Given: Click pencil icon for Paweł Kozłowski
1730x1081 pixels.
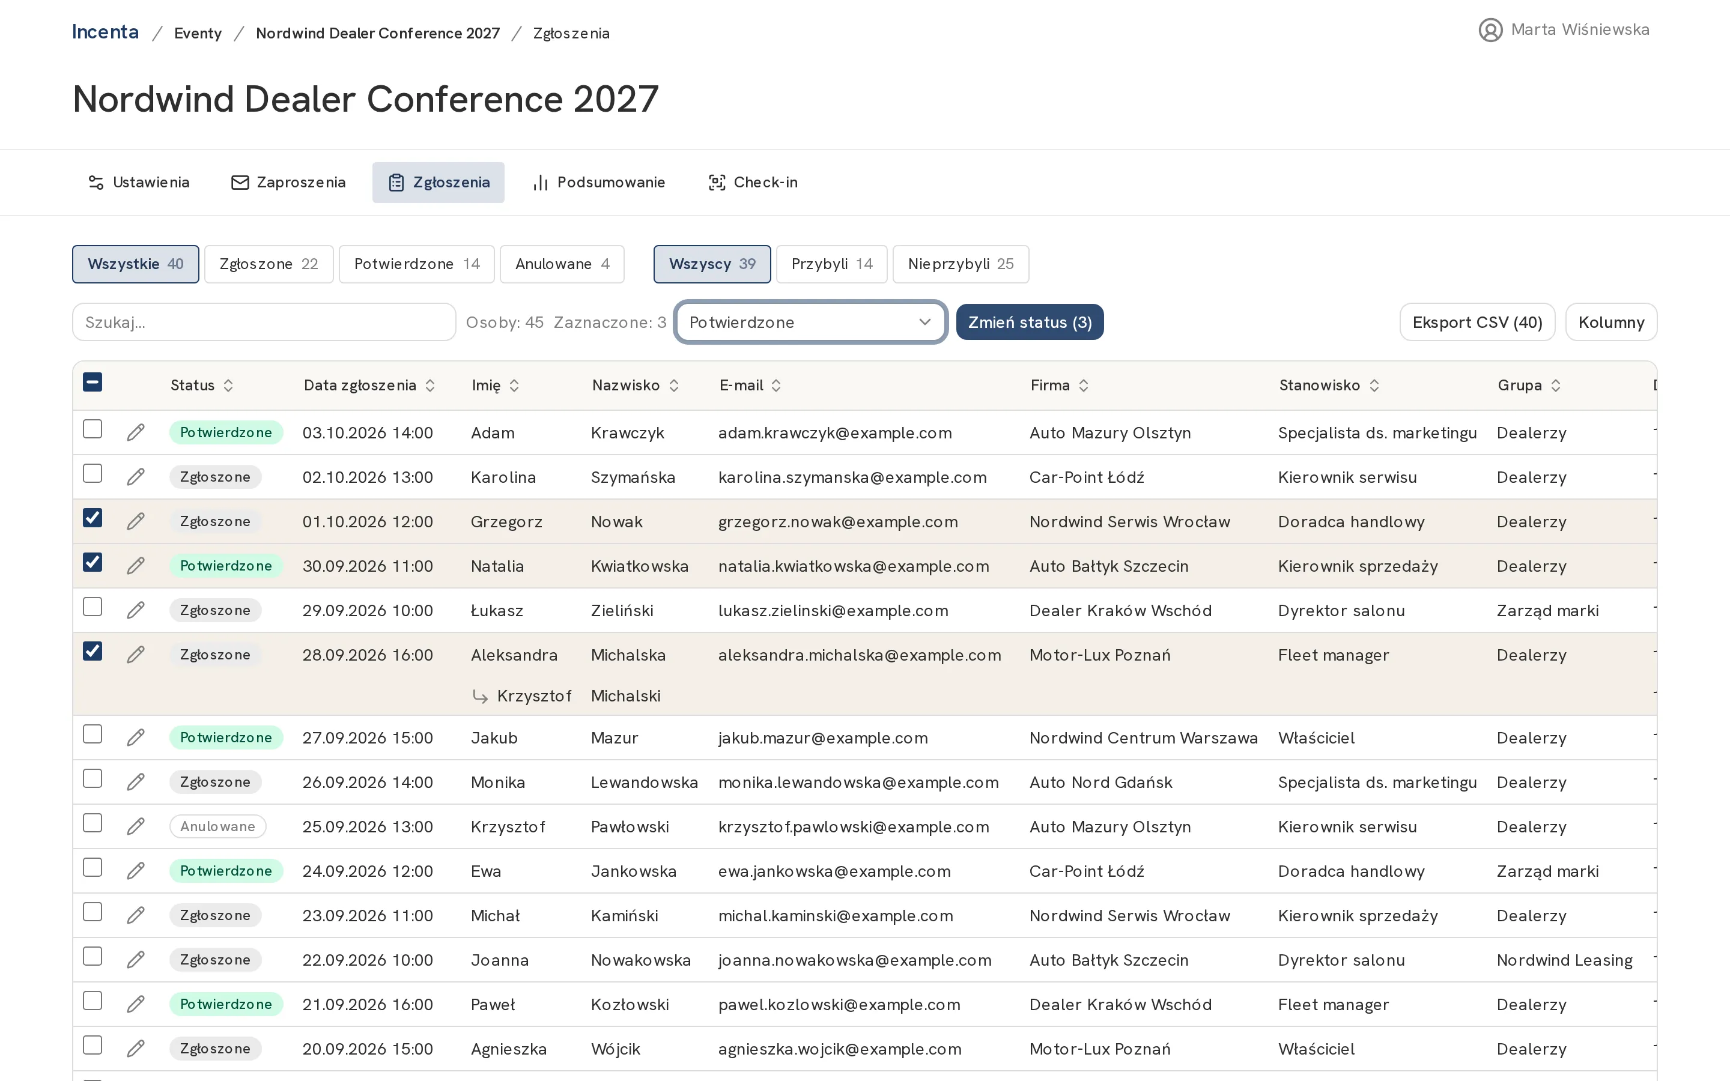Looking at the screenshot, I should (136, 1004).
